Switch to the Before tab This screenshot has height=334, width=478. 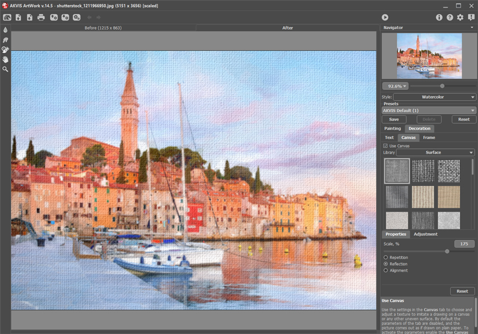103,28
